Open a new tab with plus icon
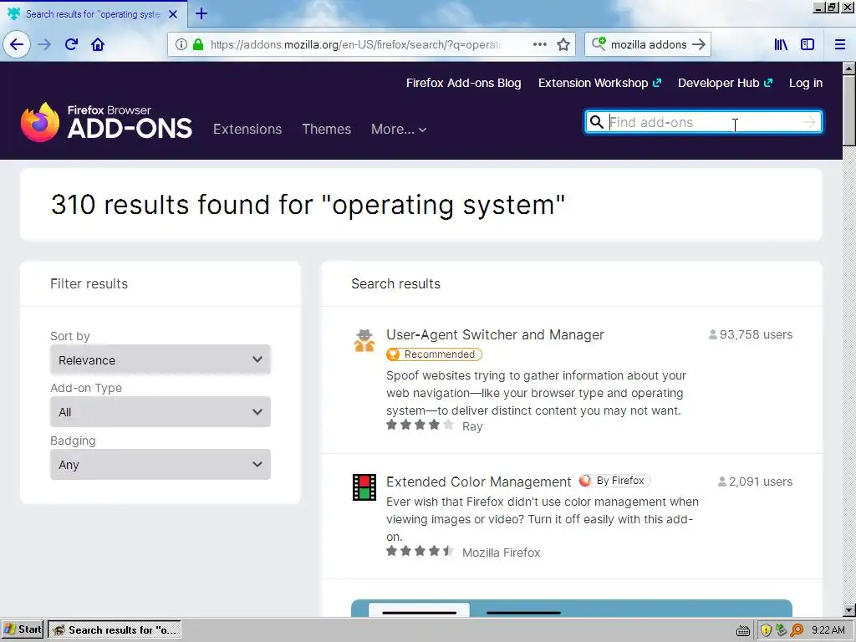Image resolution: width=856 pixels, height=642 pixels. (201, 13)
